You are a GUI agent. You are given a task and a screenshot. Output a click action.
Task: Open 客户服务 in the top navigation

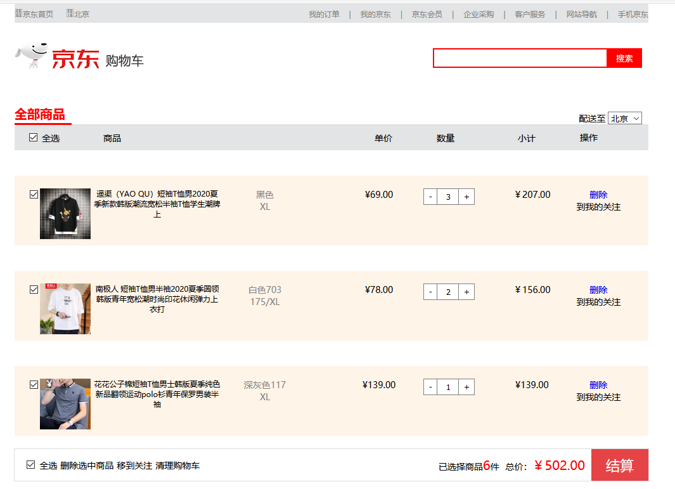point(530,14)
